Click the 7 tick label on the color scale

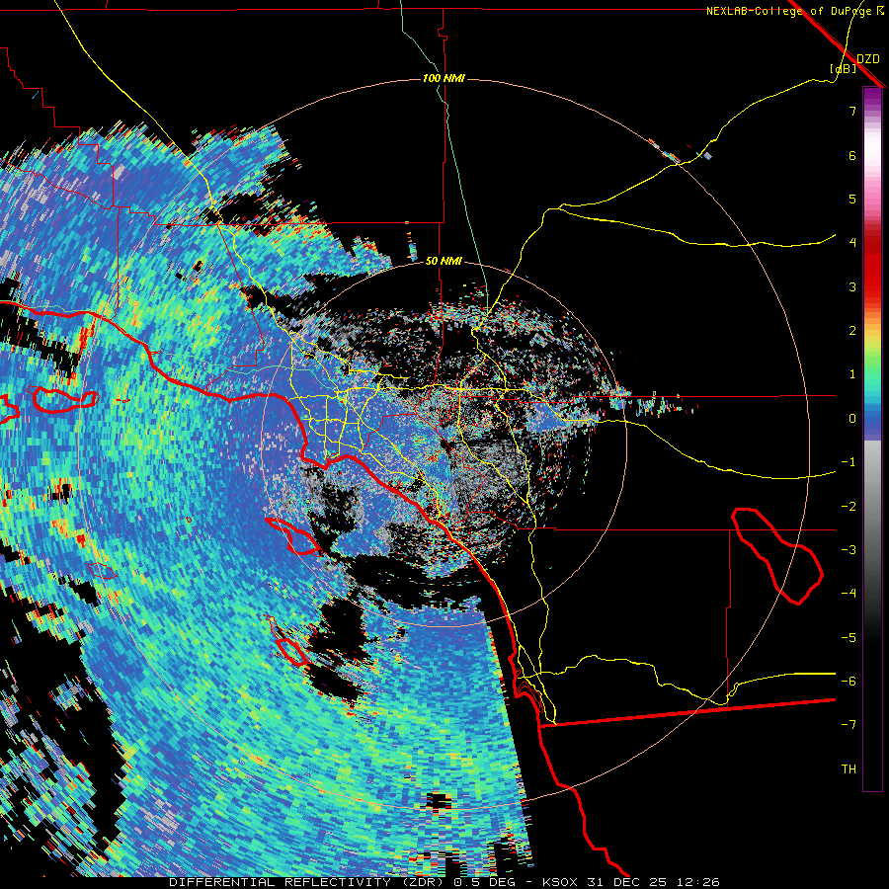point(852,111)
